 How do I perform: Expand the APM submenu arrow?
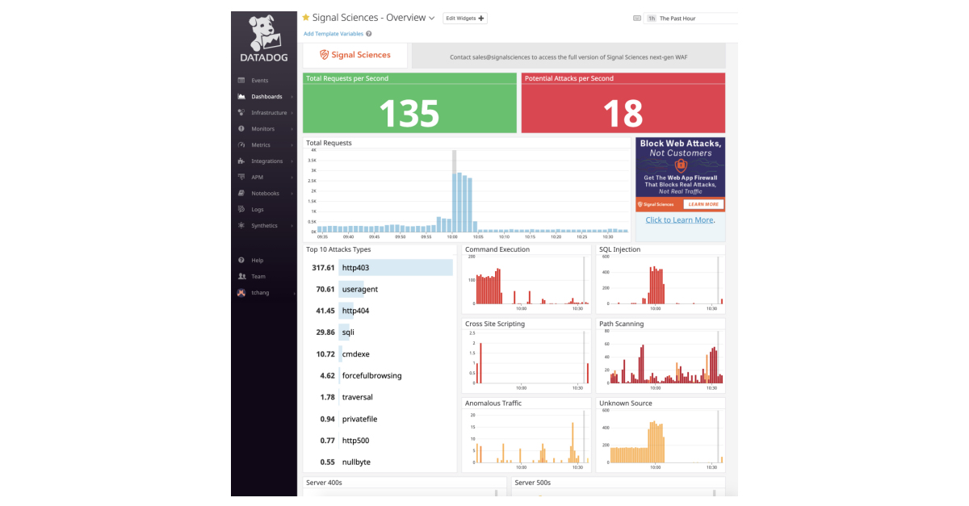click(x=292, y=178)
